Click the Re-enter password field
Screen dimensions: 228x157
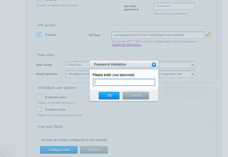[174, 6]
